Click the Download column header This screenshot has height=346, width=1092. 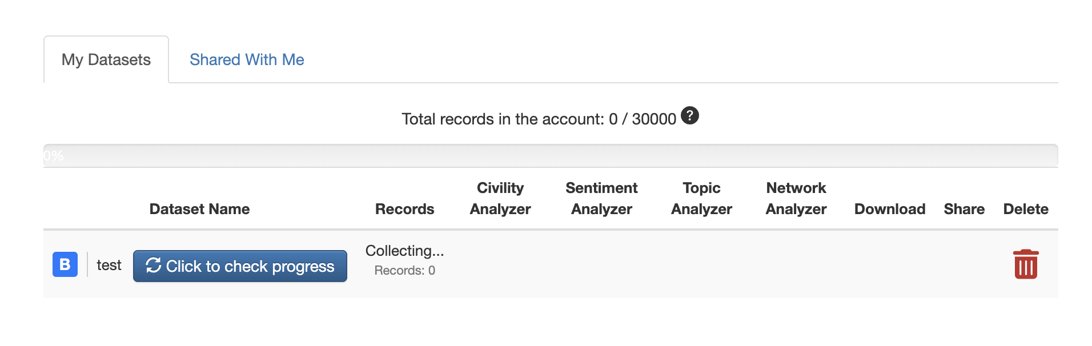pyautogui.click(x=890, y=209)
